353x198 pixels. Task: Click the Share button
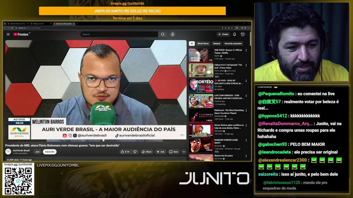tap(146, 152)
